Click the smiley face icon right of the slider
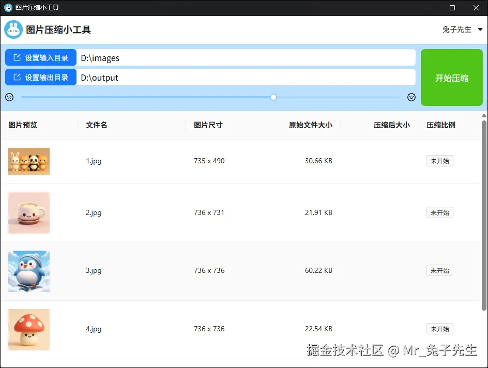Screen dimensions: 488x368 tap(411, 97)
